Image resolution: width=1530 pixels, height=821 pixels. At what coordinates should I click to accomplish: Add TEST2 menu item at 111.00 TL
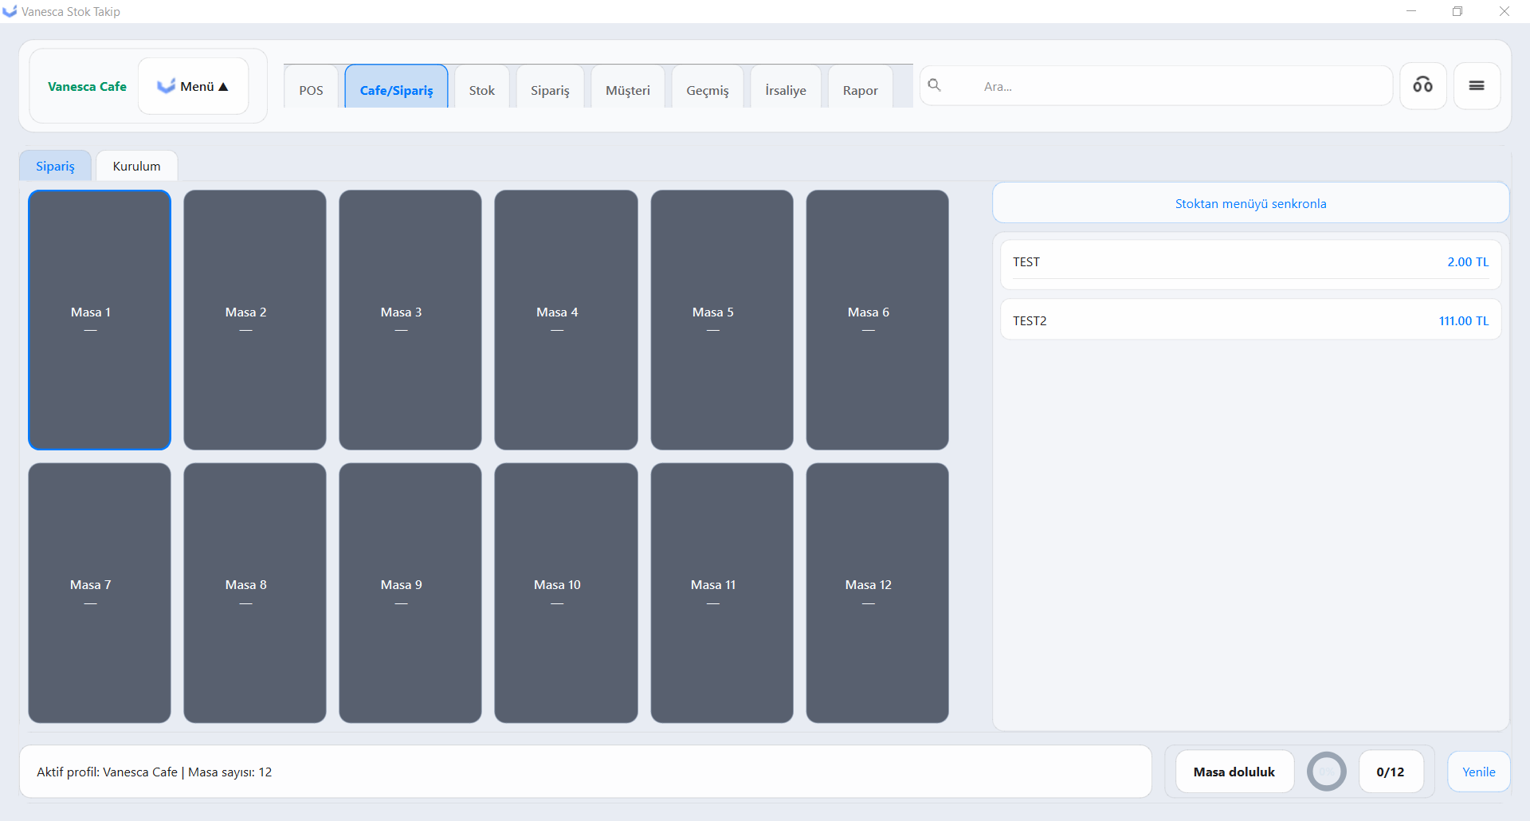1250,320
